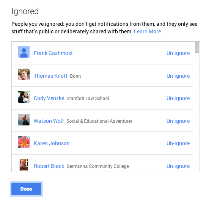Open Karen Johnson's name link

[x=52, y=144]
